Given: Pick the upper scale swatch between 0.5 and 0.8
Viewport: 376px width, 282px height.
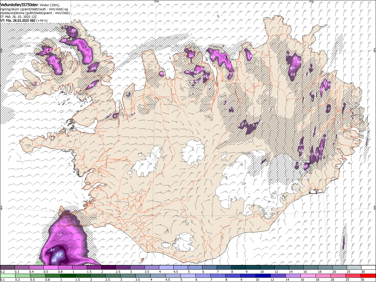Looking at the screenshot, I should click(51, 267).
